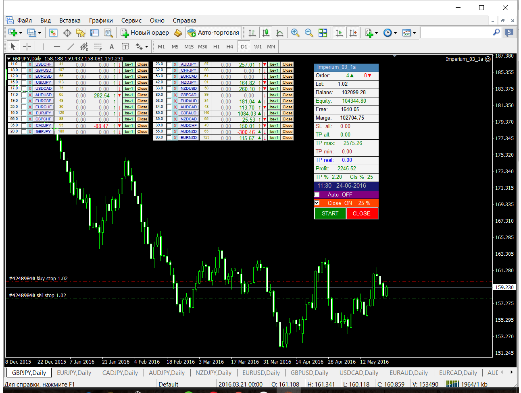Viewport: 521px width, 393px height.
Task: Select the arrow cursor tool
Action: pos(13,47)
